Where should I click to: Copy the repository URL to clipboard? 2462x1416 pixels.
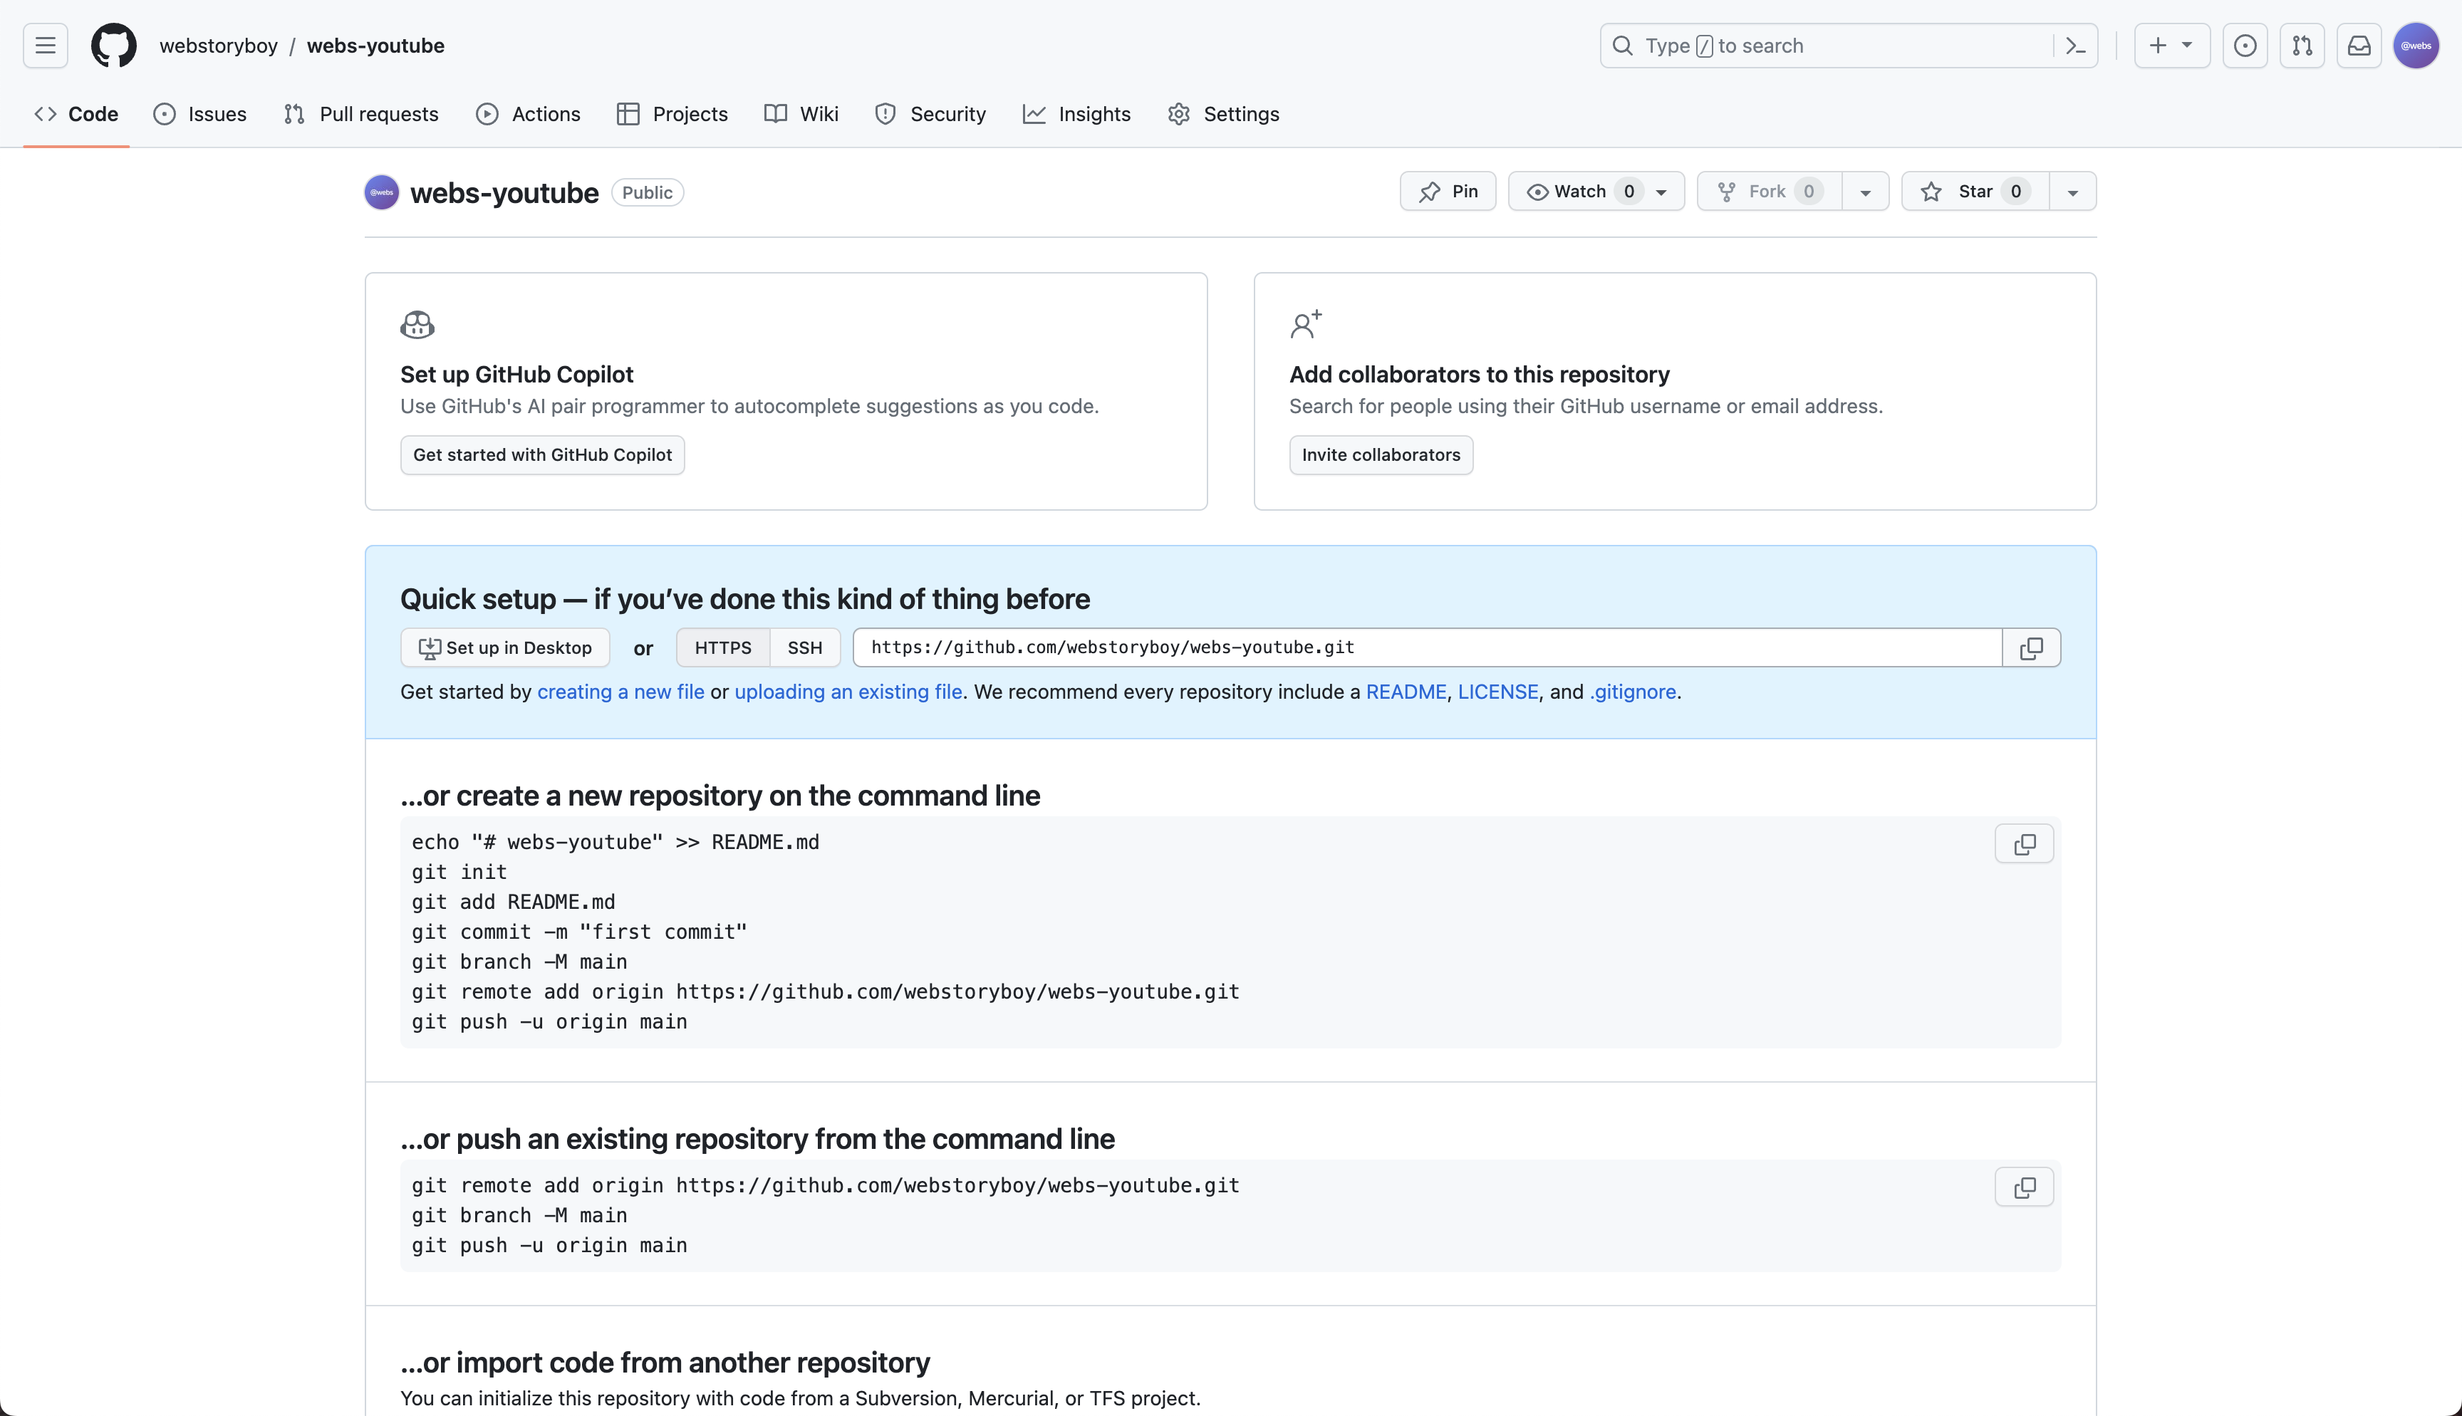[x=2031, y=647]
